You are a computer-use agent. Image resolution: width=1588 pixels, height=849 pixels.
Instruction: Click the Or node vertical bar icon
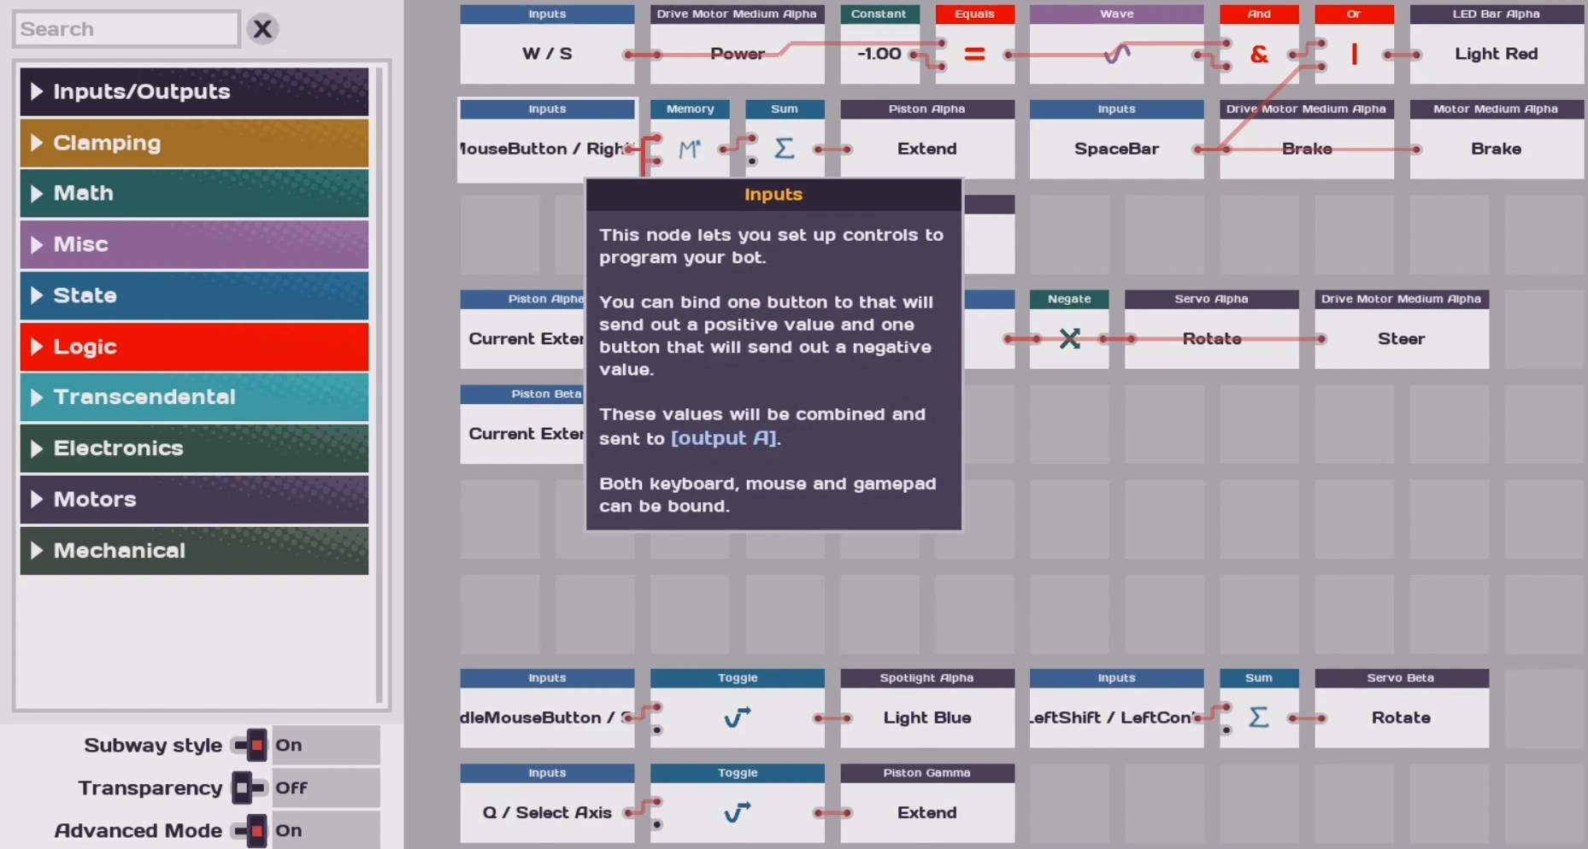click(x=1354, y=55)
